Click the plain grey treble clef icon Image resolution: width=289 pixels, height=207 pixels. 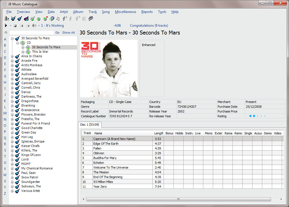[70, 19]
